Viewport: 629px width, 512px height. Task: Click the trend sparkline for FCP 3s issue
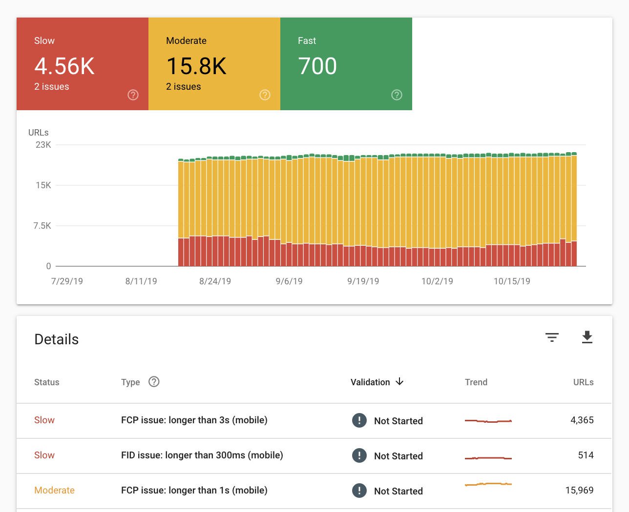coord(488,421)
